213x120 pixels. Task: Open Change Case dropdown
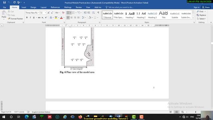point(57,13)
